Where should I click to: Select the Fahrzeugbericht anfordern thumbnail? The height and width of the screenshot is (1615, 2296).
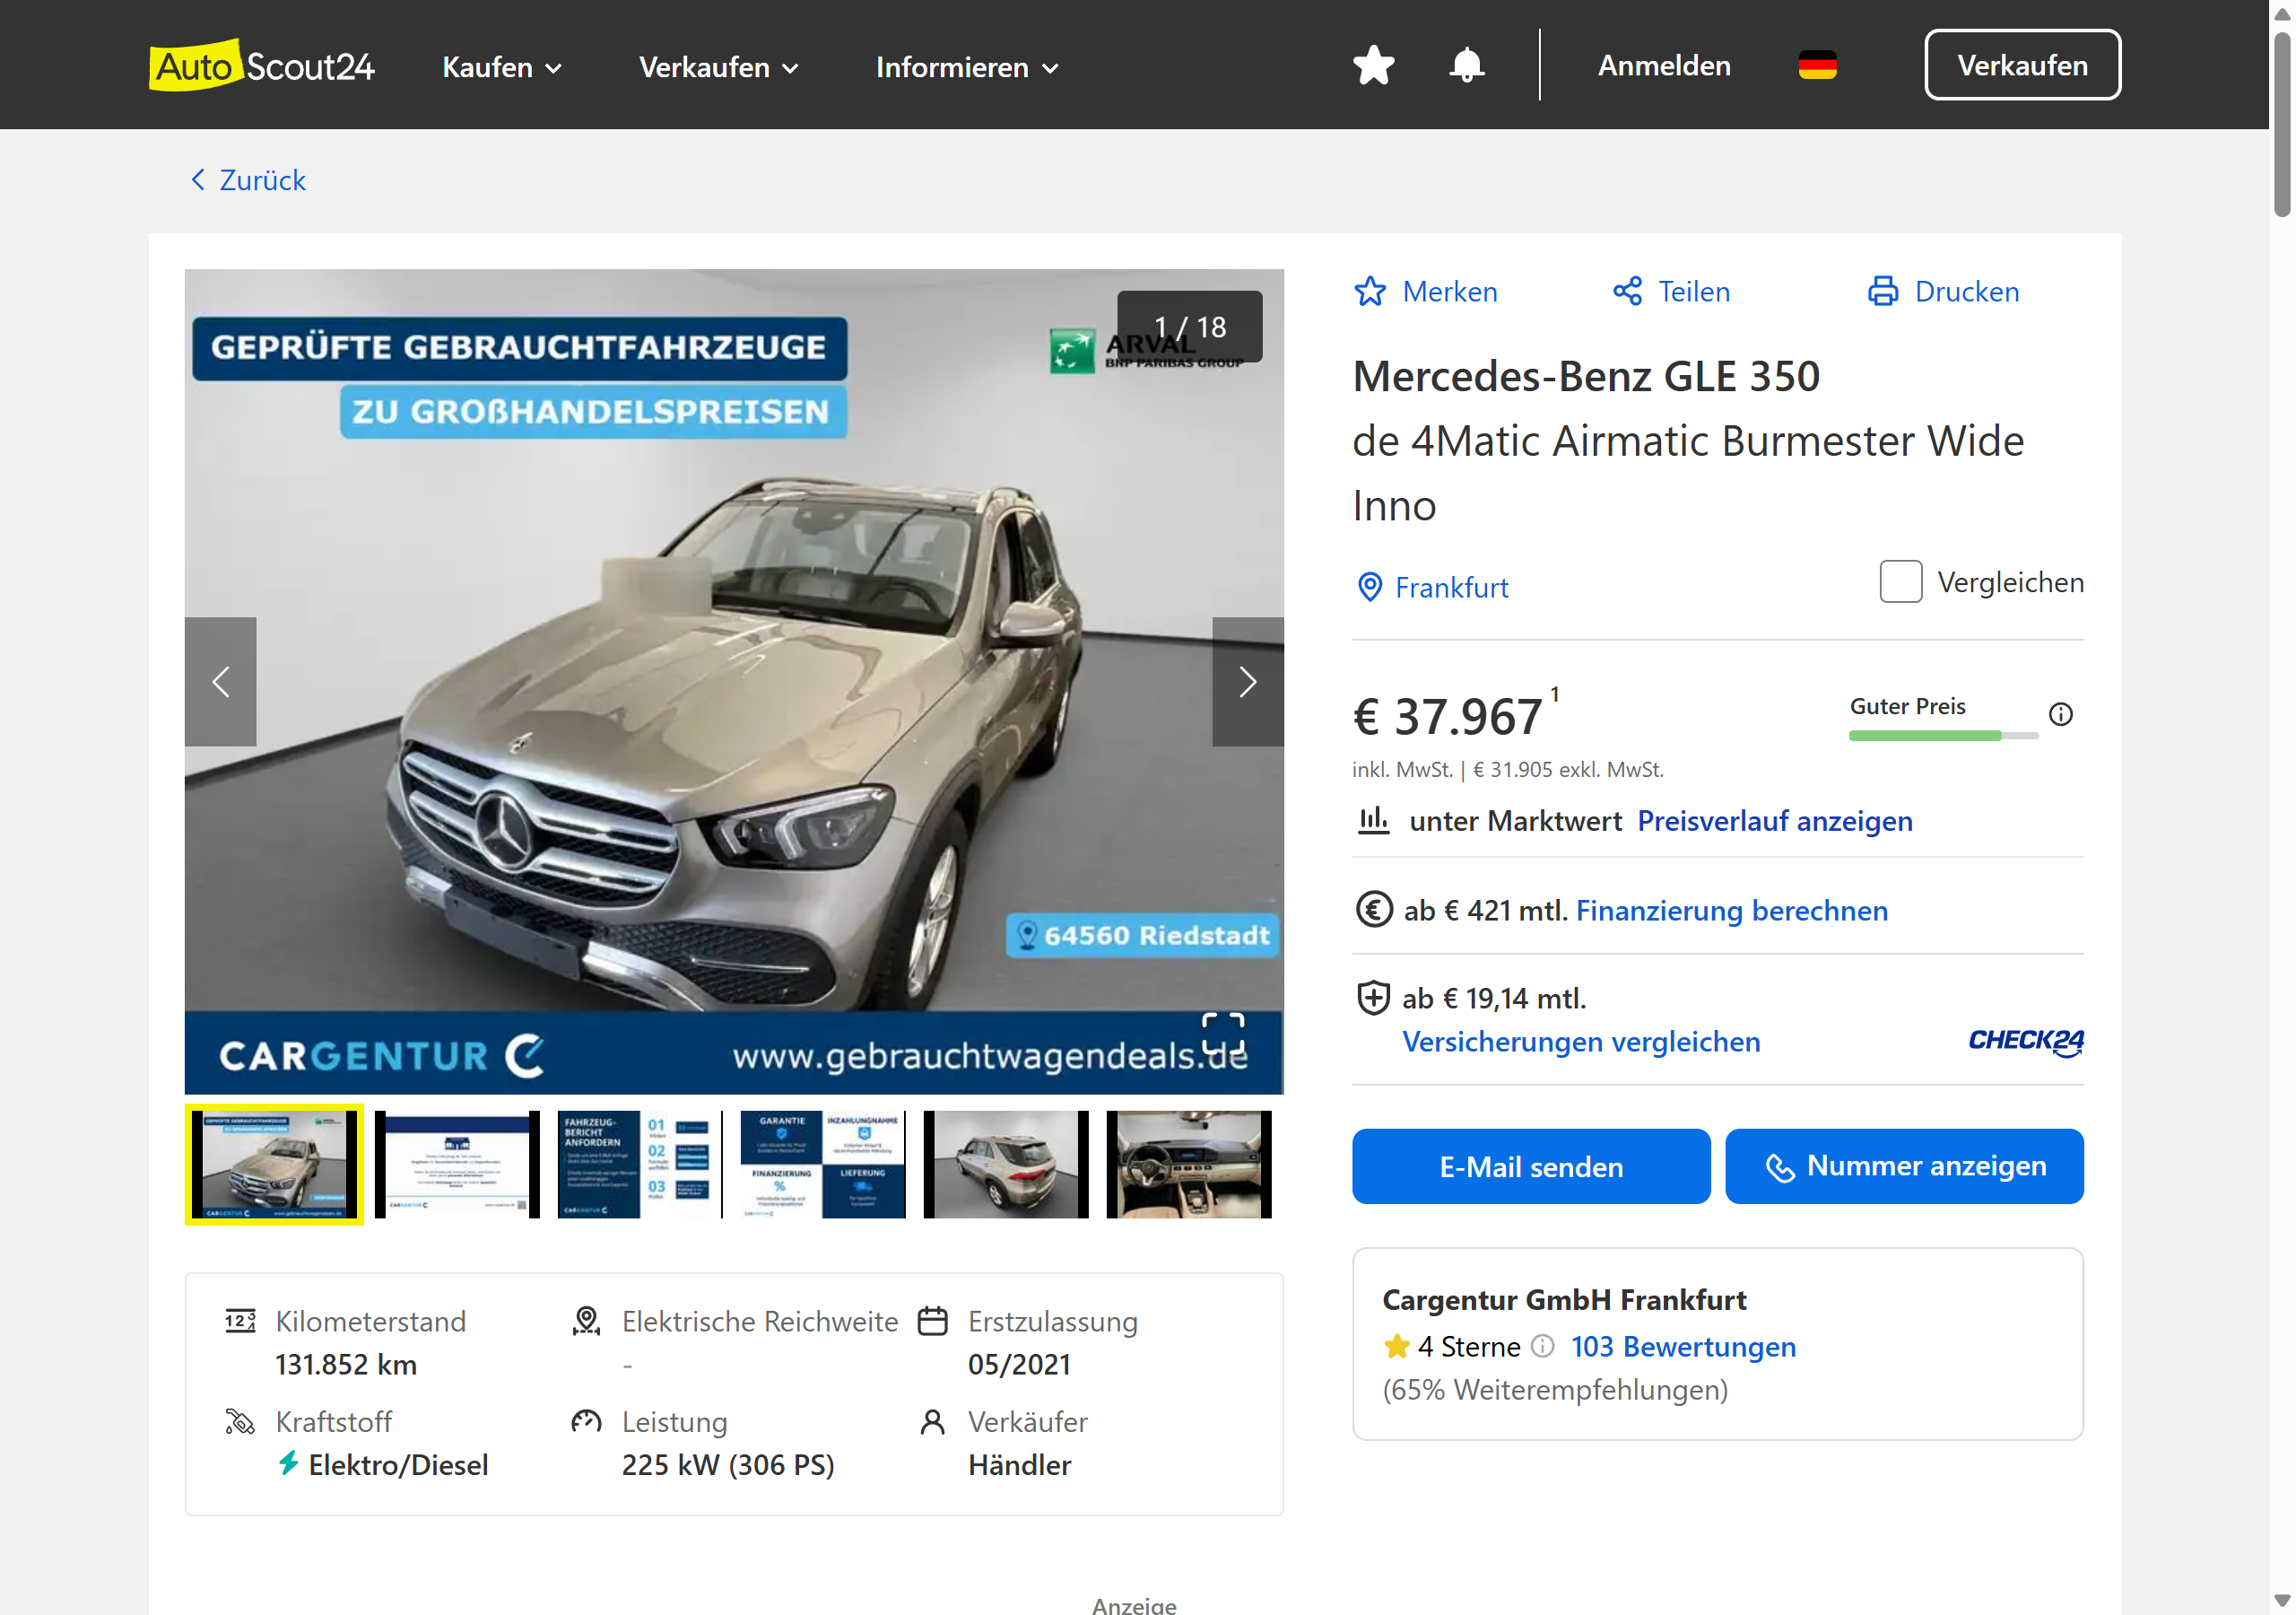point(640,1165)
